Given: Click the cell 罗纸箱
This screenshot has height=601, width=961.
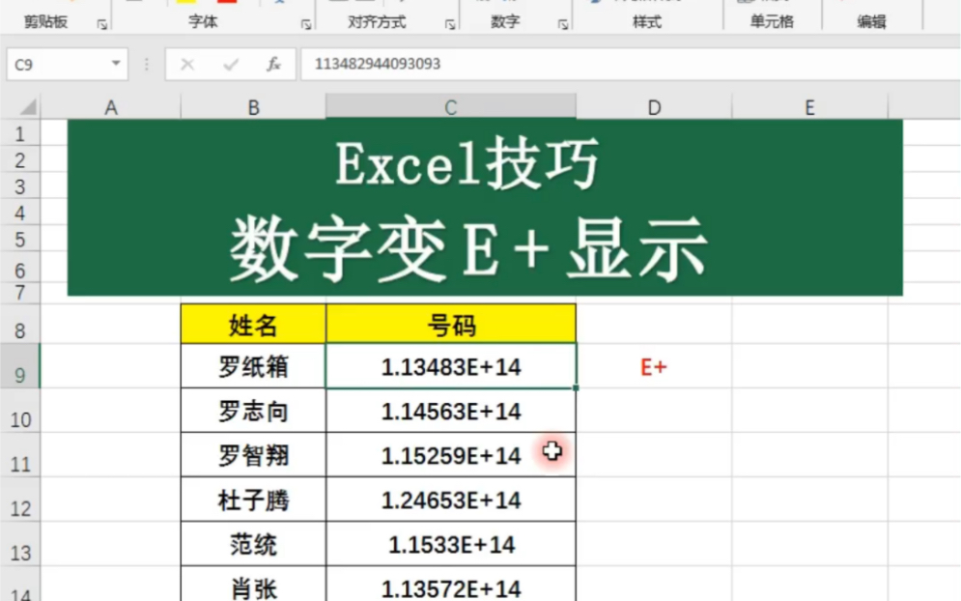Looking at the screenshot, I should [253, 367].
